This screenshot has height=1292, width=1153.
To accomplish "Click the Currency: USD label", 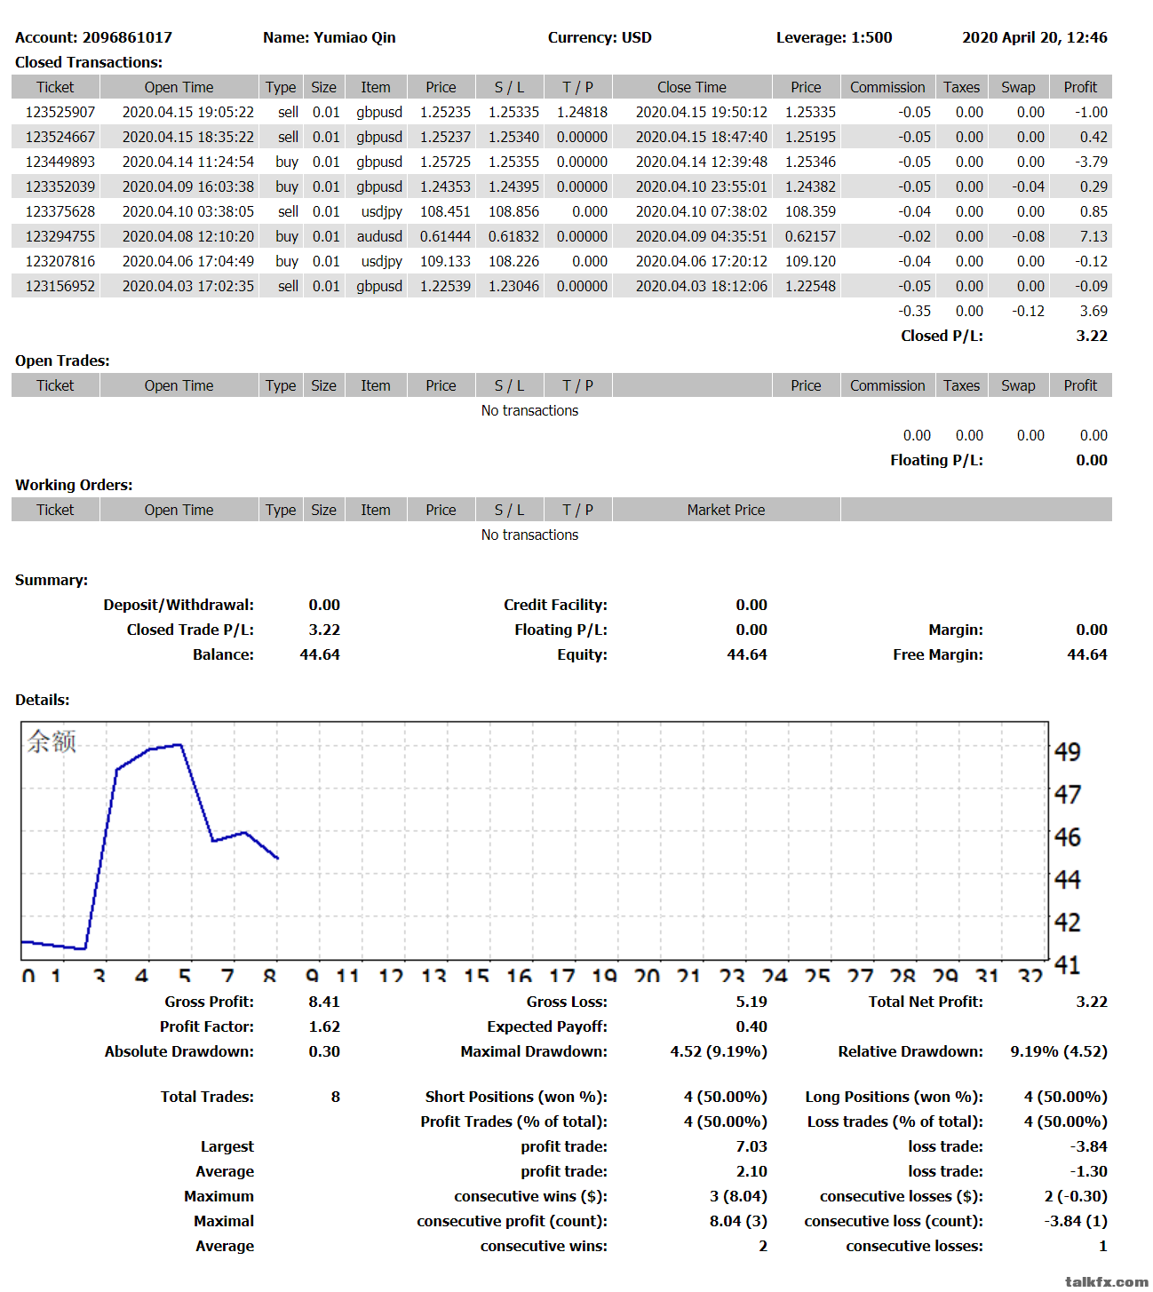I will 600,37.
